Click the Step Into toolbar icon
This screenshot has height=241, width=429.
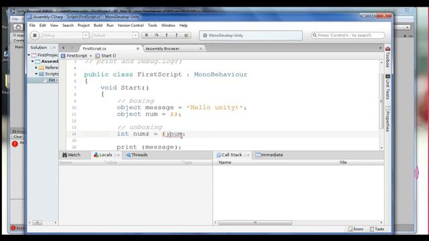[x=166, y=35]
